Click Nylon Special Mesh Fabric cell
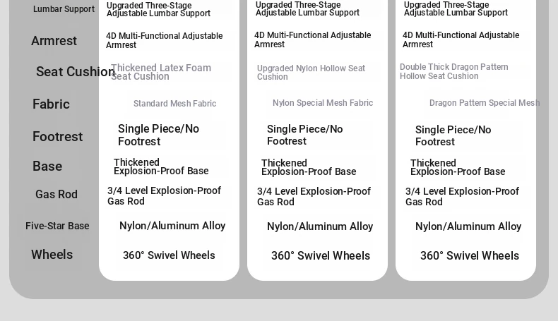The height and width of the screenshot is (321, 558). point(323,103)
